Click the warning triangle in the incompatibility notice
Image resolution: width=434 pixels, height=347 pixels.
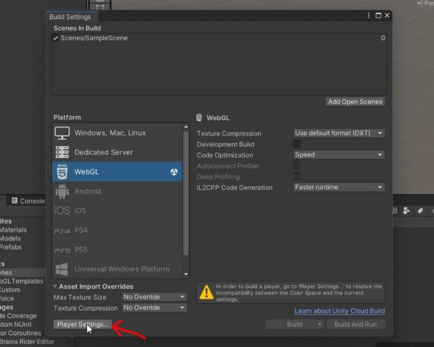coord(207,292)
